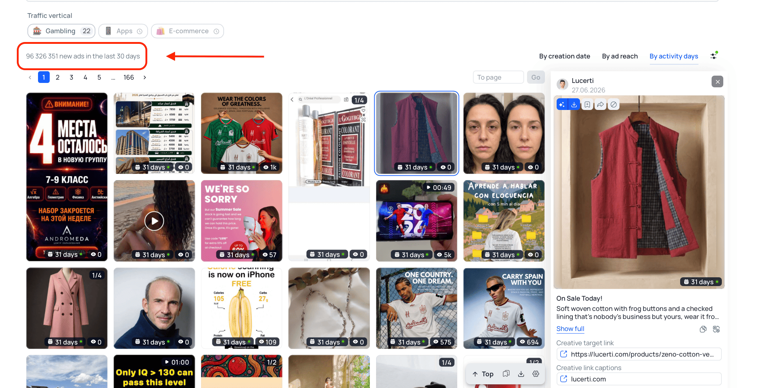Translate the ad description text
This screenshot has height=388, width=777.
click(x=716, y=329)
